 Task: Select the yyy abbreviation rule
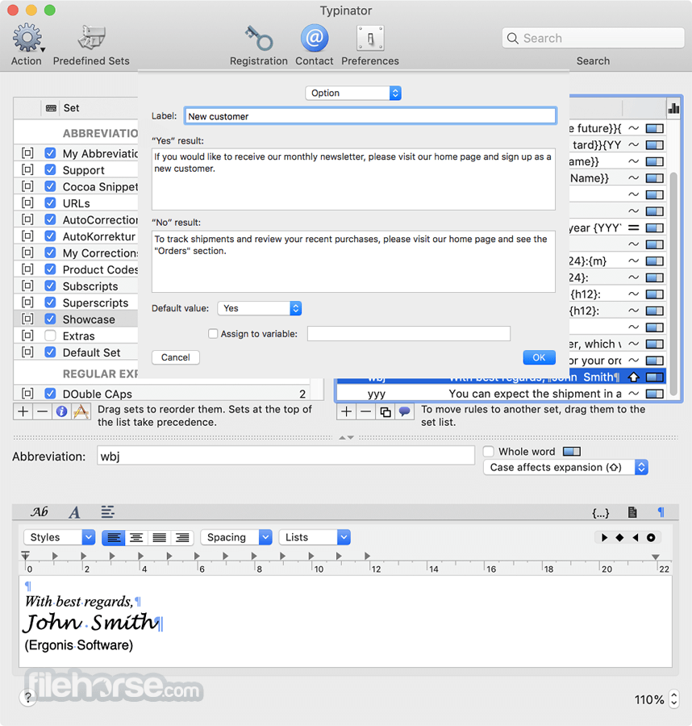click(501, 394)
